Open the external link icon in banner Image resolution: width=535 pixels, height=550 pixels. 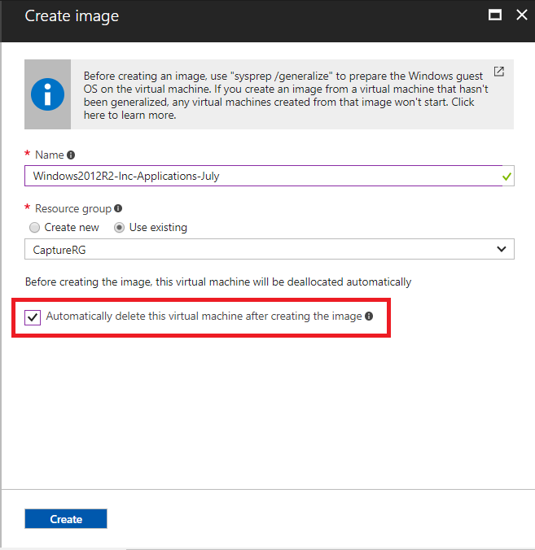tap(499, 72)
